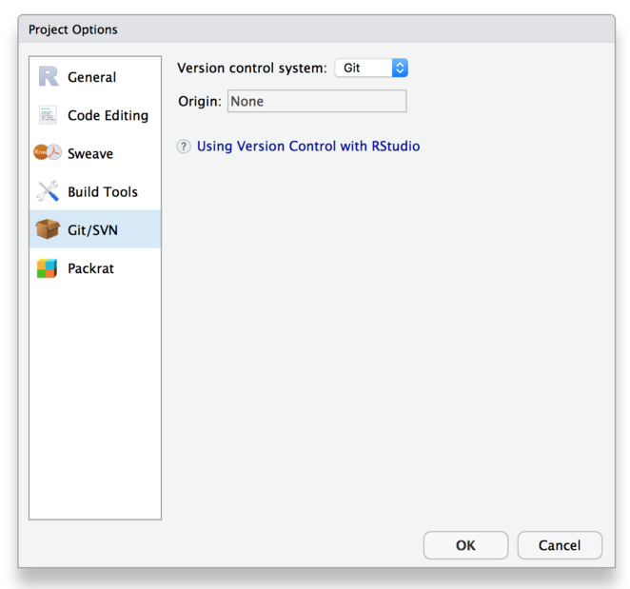Go to the Build Tools section
Screen dimensions: 630x589
[x=103, y=192]
